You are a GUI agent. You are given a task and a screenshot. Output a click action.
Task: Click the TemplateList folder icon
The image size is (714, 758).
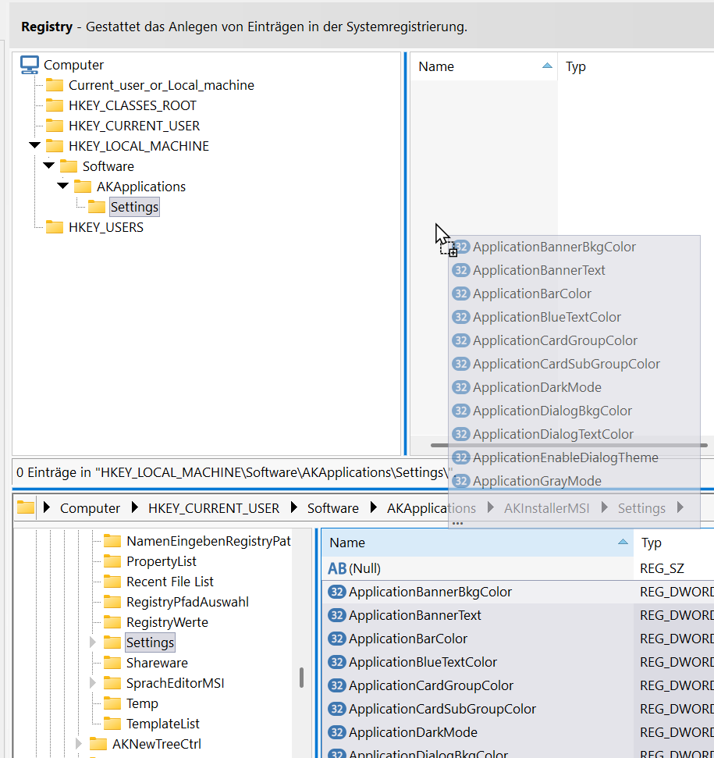(112, 724)
